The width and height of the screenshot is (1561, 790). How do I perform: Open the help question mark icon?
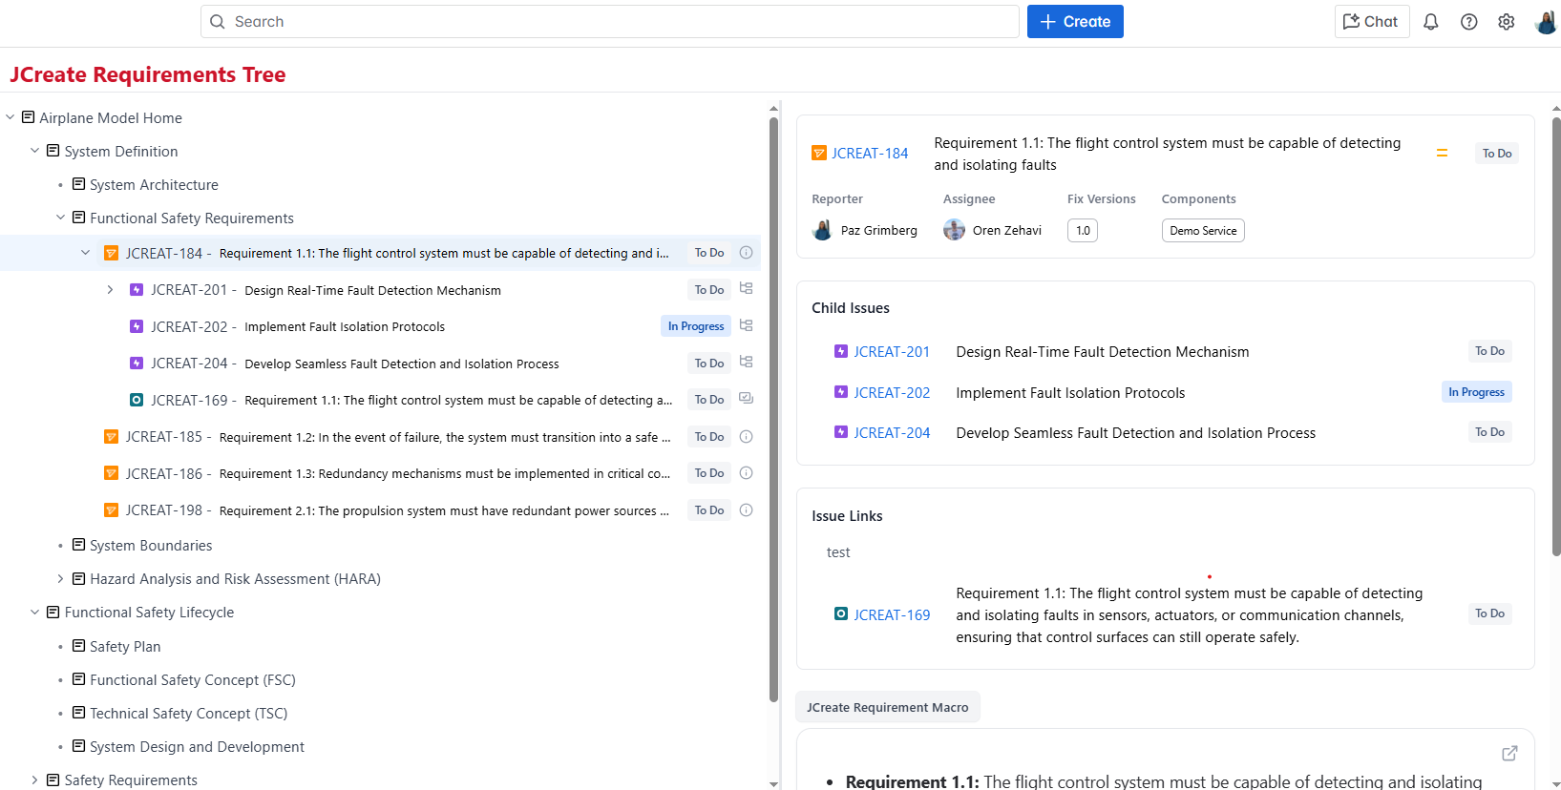click(x=1468, y=22)
